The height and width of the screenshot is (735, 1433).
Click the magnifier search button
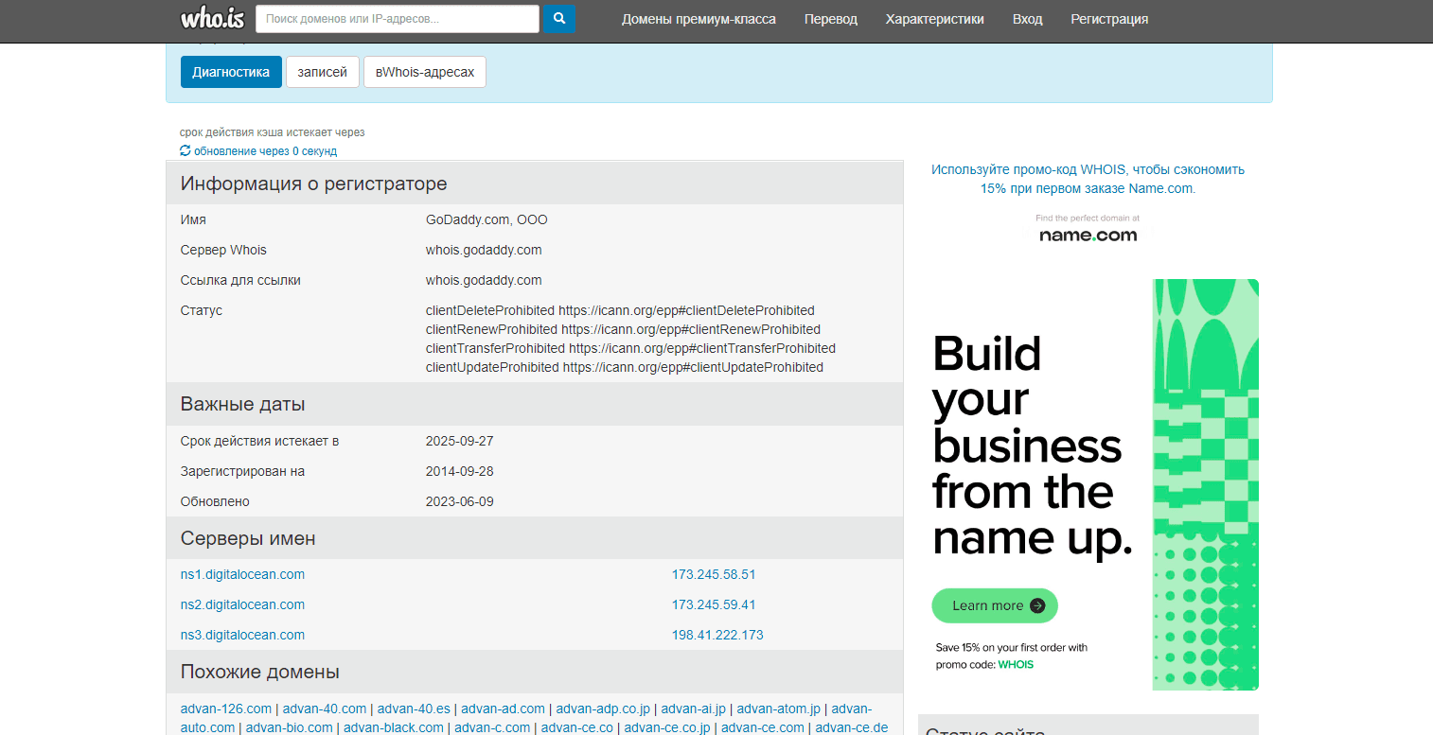pos(558,19)
